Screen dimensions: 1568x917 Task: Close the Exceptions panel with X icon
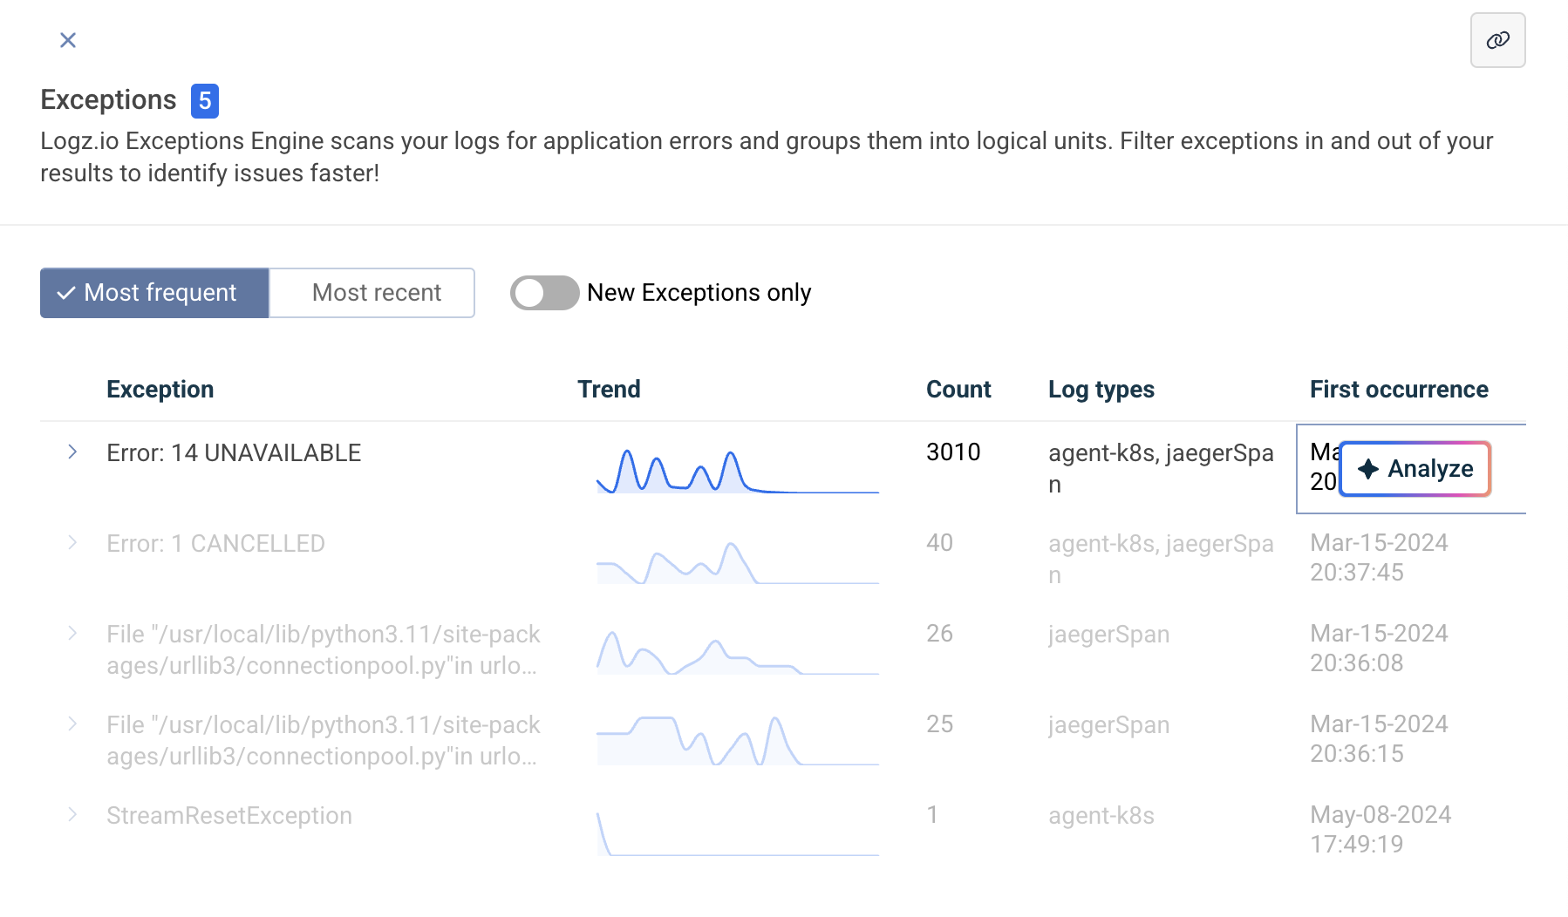68,40
